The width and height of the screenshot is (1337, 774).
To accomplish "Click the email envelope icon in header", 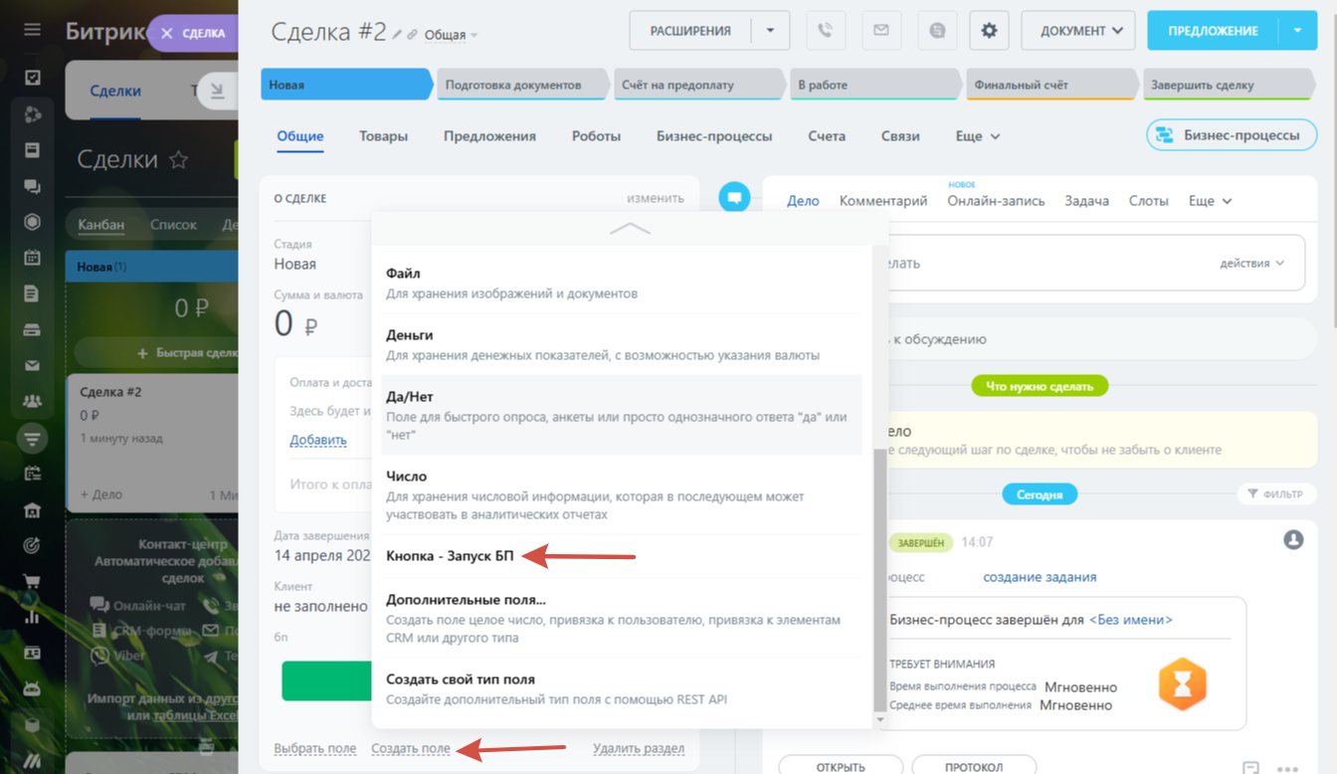I will [x=880, y=31].
